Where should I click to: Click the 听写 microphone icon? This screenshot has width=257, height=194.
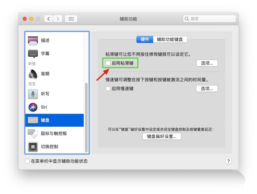coord(33,94)
